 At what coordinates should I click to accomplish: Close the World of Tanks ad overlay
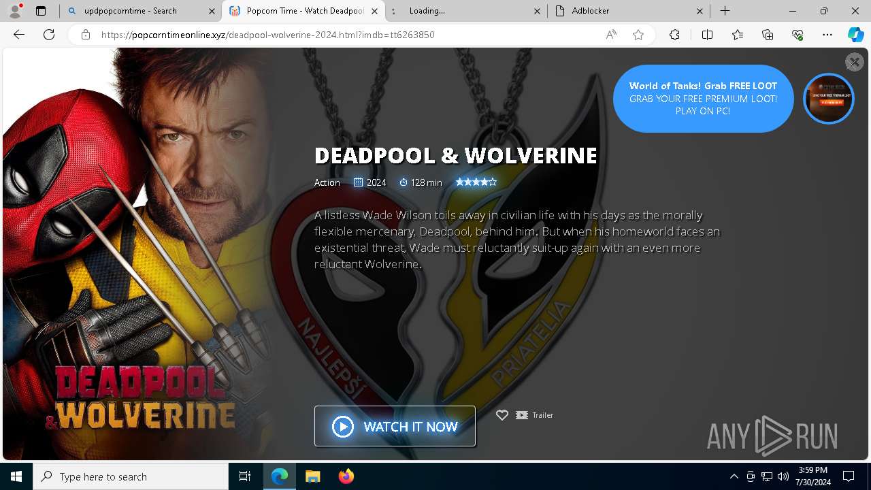[854, 62]
